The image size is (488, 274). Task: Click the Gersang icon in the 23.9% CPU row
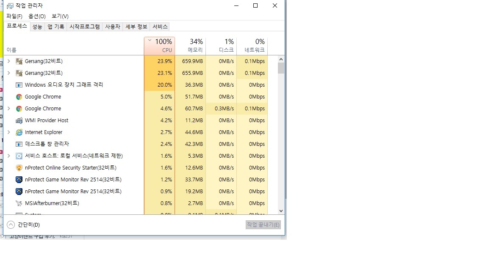pyautogui.click(x=19, y=61)
